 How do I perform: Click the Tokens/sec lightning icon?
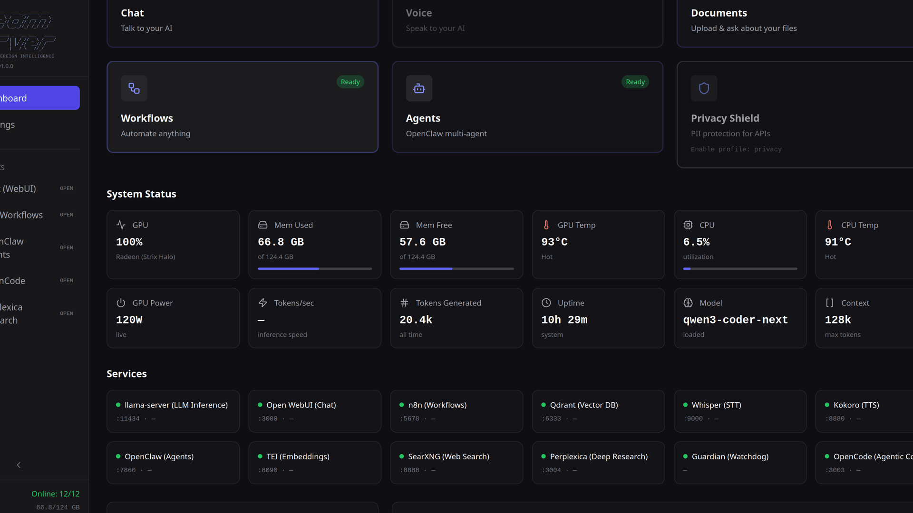click(x=262, y=303)
